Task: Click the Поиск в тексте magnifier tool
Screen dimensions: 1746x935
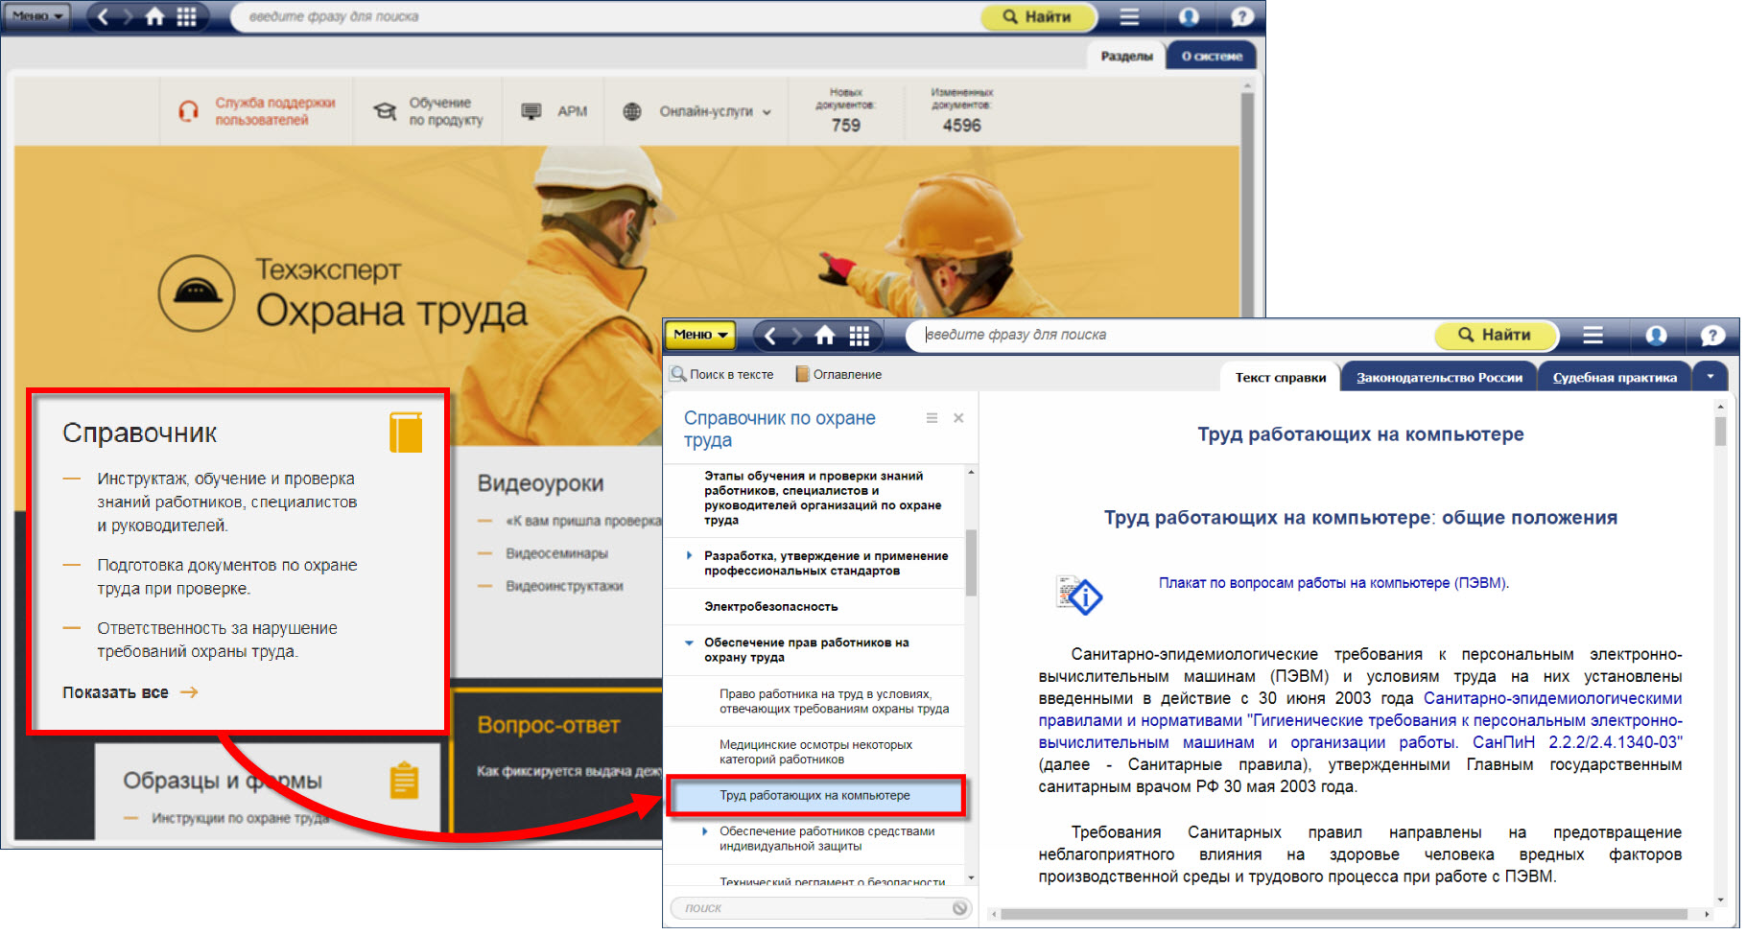Action: pos(722,375)
